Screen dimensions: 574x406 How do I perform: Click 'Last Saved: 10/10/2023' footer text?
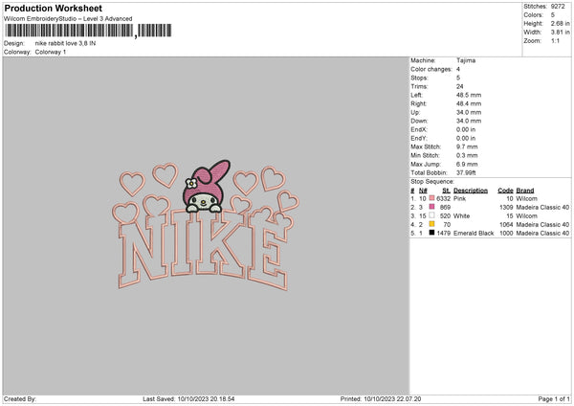(188, 398)
